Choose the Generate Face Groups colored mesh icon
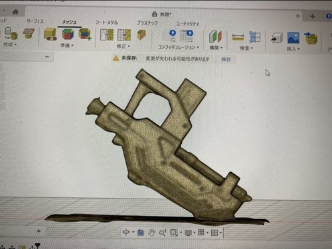Screen dimensions: 332x249 68,34
